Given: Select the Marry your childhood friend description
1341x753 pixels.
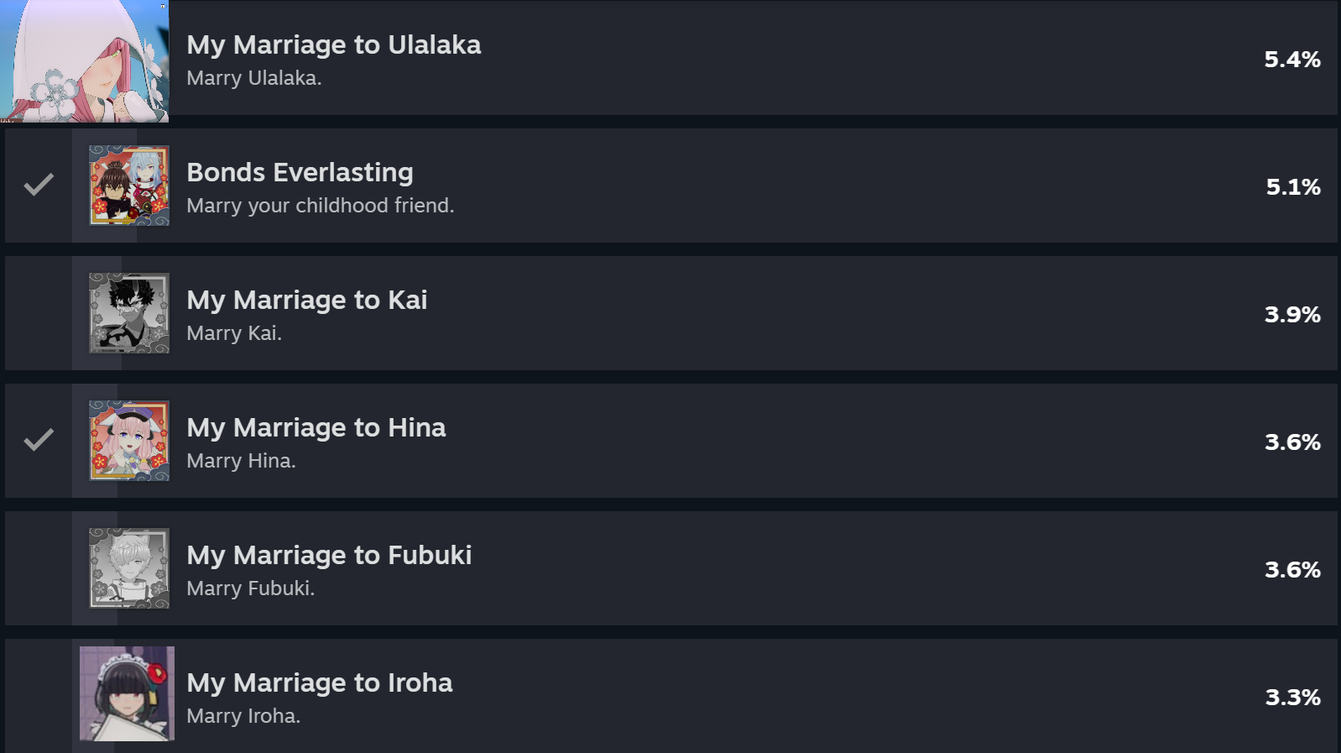Looking at the screenshot, I should point(321,206).
